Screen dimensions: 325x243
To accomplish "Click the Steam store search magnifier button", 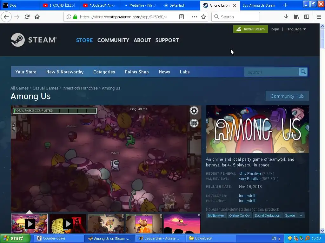I will point(303,72).
